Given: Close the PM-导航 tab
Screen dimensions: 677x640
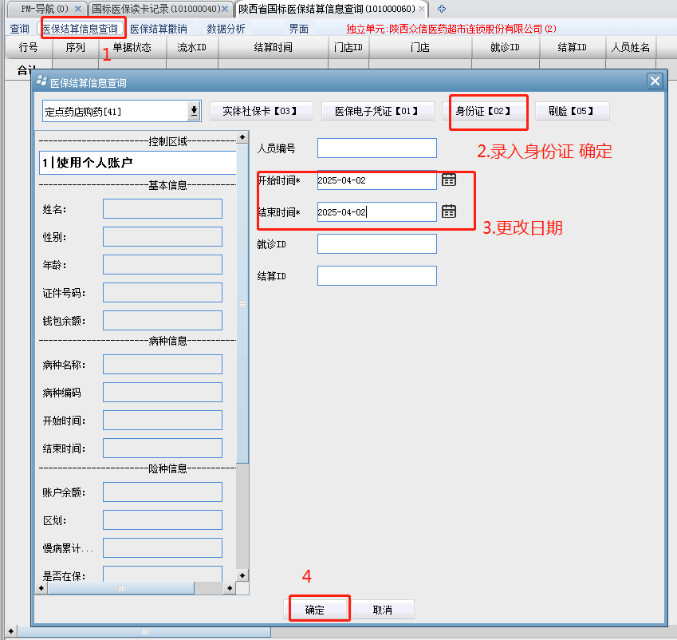Looking at the screenshot, I should point(78,9).
